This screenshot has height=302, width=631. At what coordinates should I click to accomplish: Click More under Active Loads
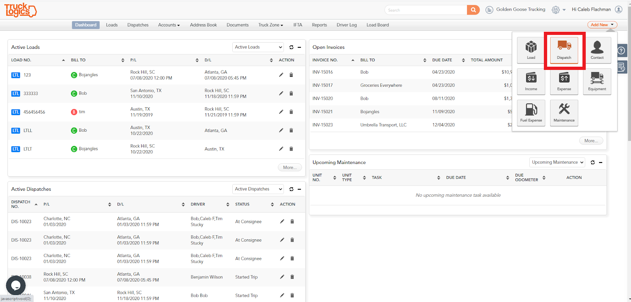[x=290, y=168]
